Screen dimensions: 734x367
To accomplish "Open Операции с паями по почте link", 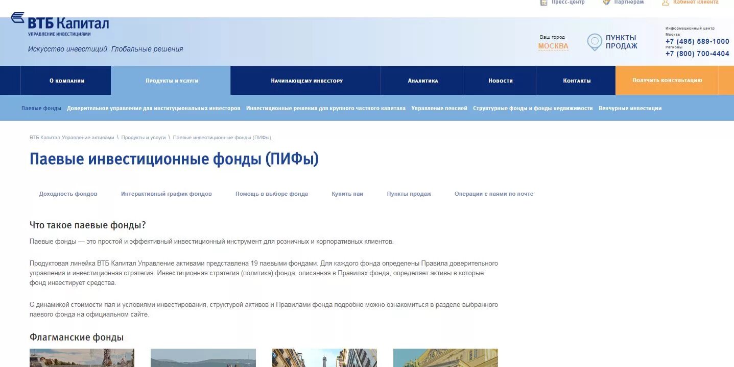I will [x=494, y=194].
